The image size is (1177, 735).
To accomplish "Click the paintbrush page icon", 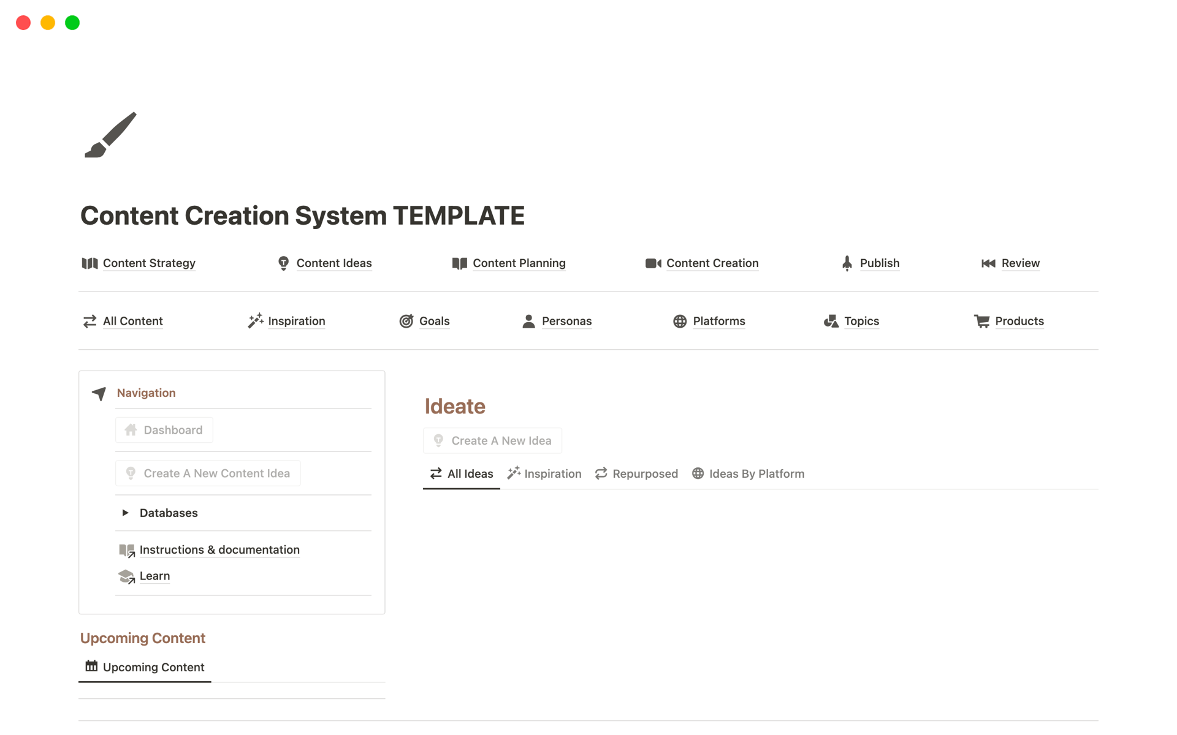I will pyautogui.click(x=109, y=135).
